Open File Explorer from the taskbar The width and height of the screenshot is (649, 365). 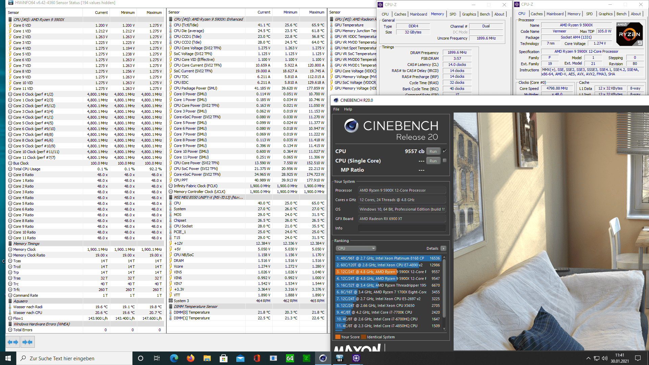pyautogui.click(x=207, y=358)
